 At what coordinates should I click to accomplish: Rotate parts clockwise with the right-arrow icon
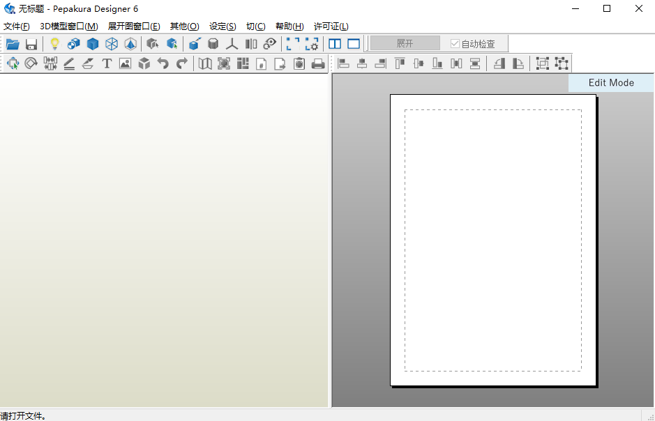point(518,63)
